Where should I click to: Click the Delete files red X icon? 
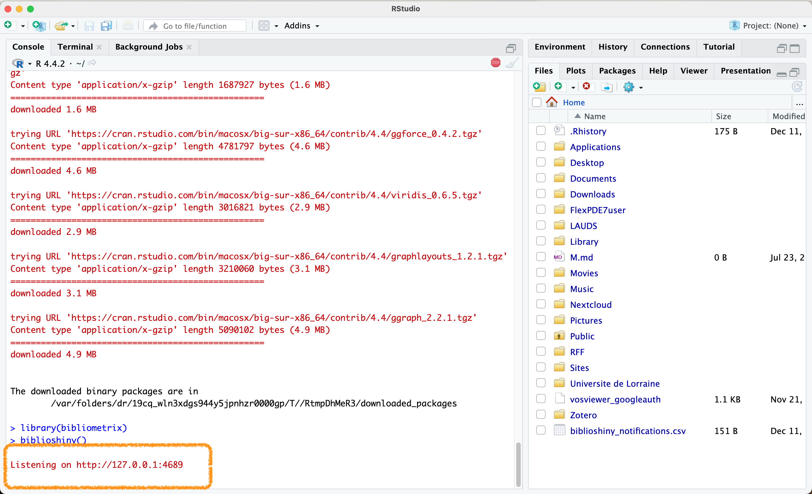[586, 86]
